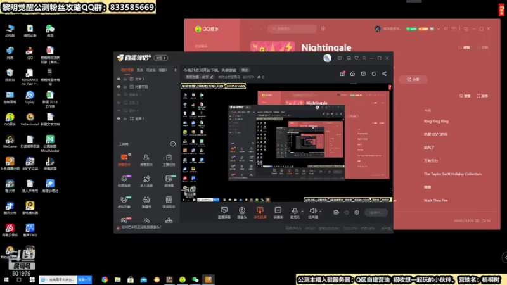Click the gift box icon with red dot
507x285 pixels.
[x=342, y=73]
